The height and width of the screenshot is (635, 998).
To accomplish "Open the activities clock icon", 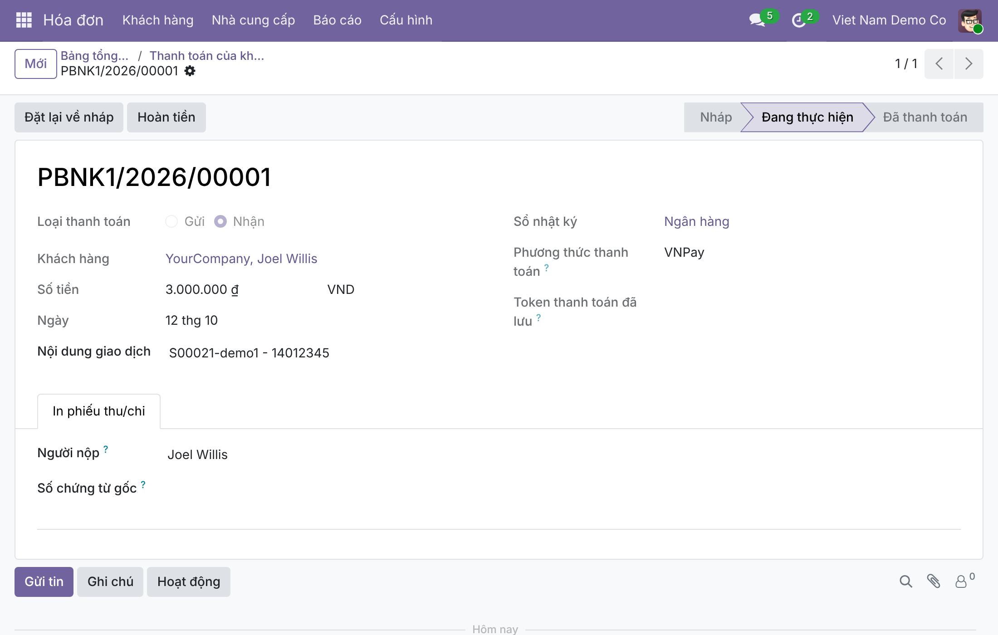I will (799, 20).
